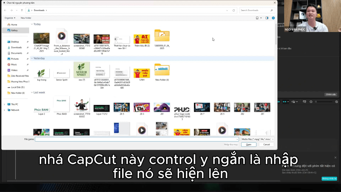Toggle the preview pane
The width and height of the screenshot is (341, 192).
coord(267,18)
